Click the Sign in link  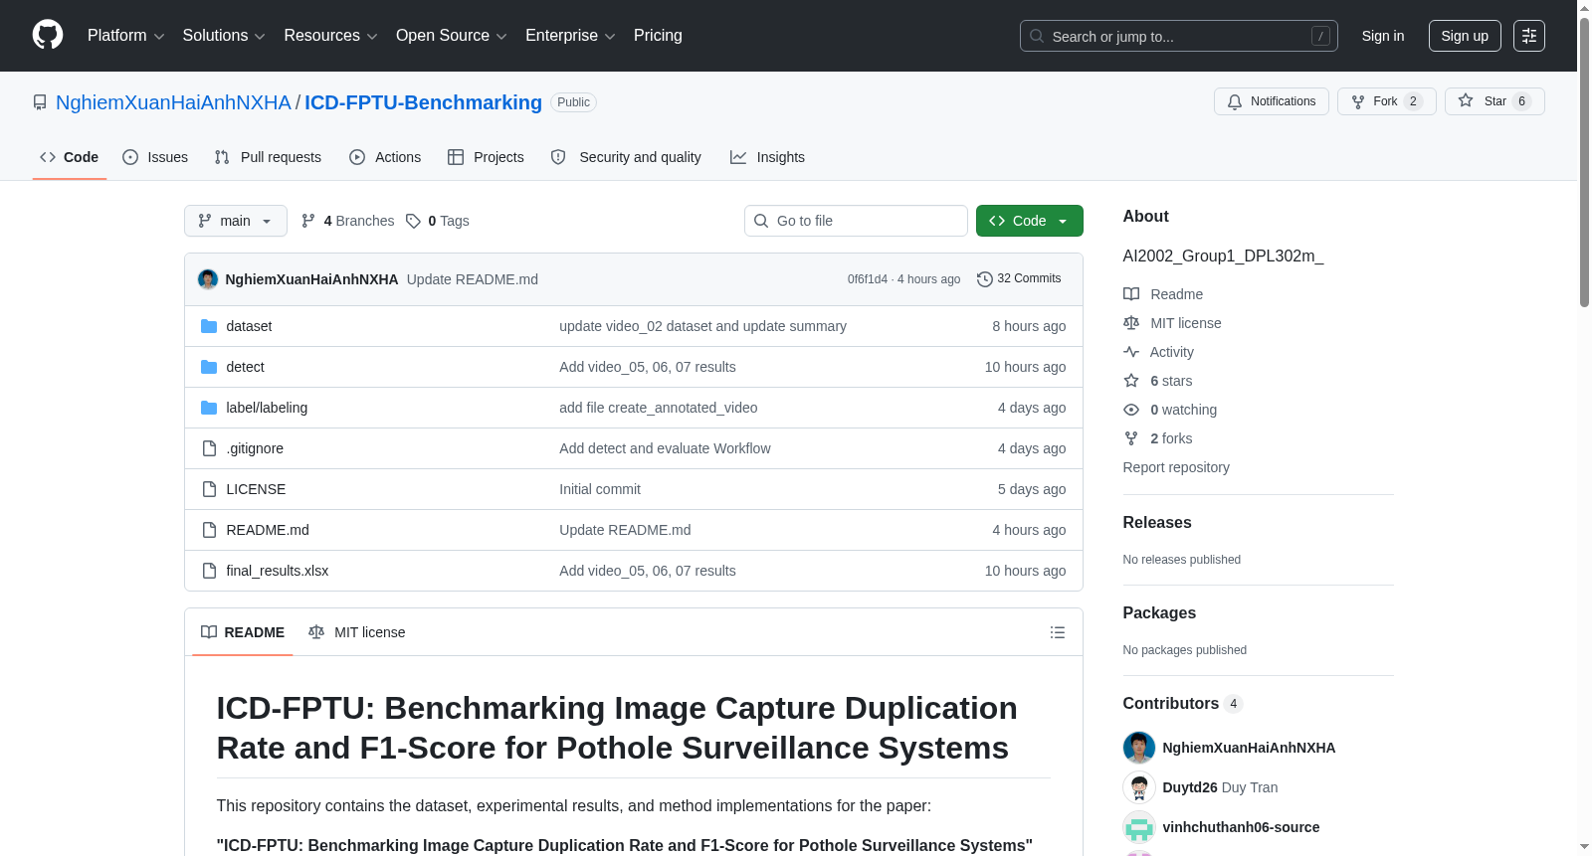1383,36
